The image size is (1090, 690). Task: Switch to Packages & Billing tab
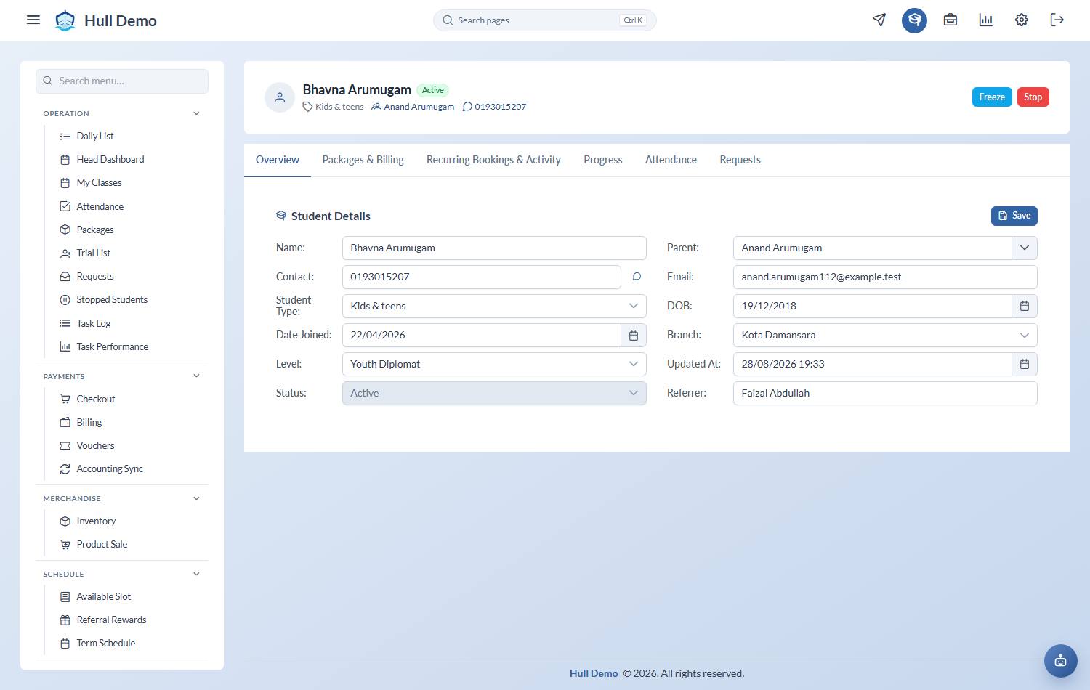(363, 160)
